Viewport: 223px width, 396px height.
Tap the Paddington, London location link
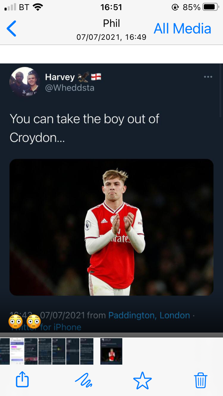149,315
